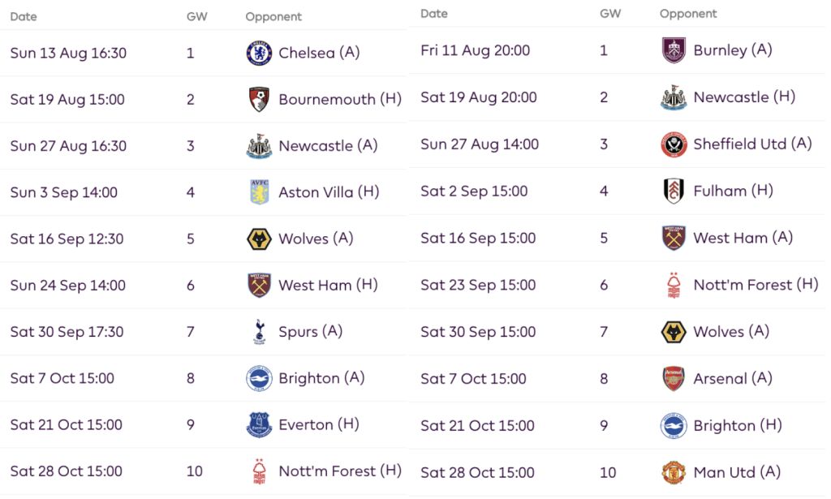The height and width of the screenshot is (499, 831).
Task: Sort right table by Opponent header
Action: [688, 14]
